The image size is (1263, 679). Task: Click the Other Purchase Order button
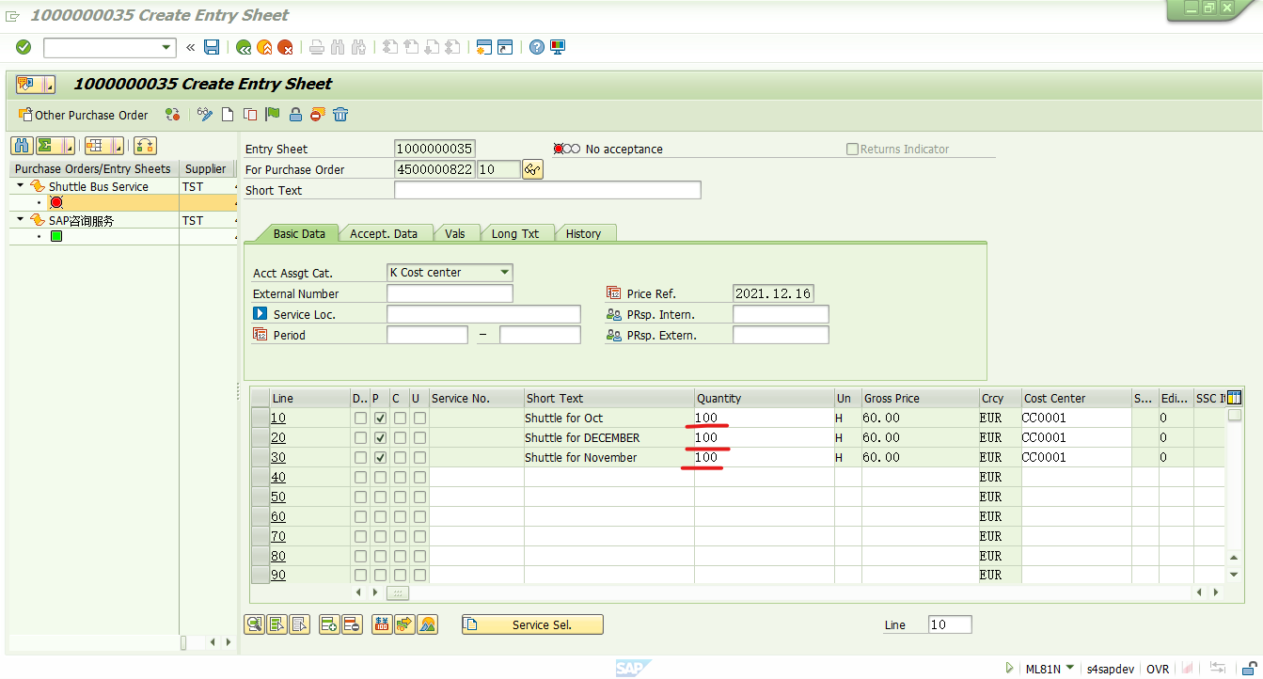[x=83, y=115]
